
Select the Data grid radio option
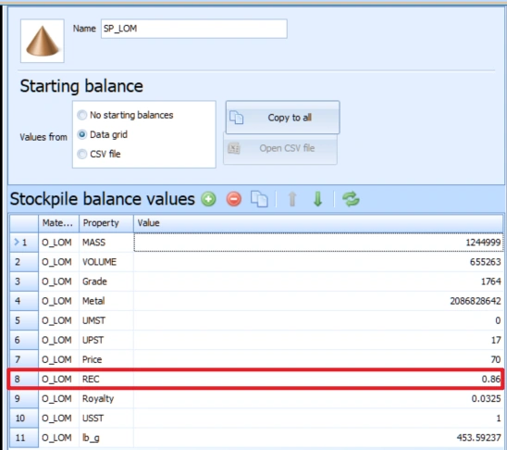tap(102, 134)
